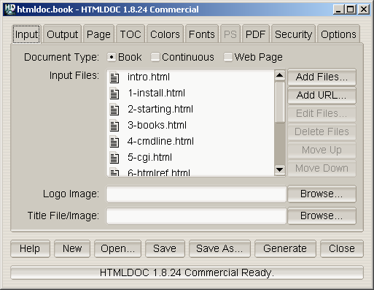The width and height of the screenshot is (374, 290).
Task: Click the Add Files... button
Action: tap(322, 77)
